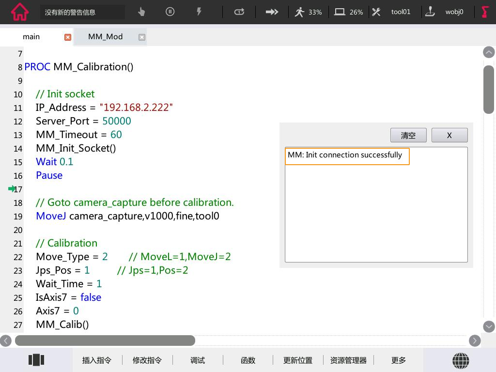Viewport: 496px width, 372px height.
Task: Open the globe icon at bottom right
Action: (460, 360)
